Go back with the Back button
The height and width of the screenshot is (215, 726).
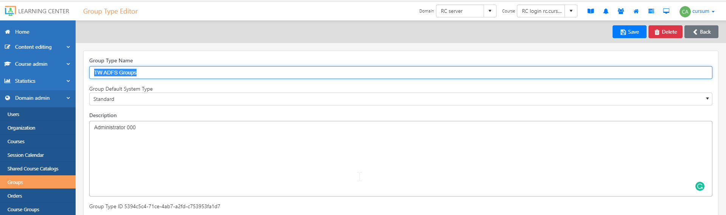(701, 32)
